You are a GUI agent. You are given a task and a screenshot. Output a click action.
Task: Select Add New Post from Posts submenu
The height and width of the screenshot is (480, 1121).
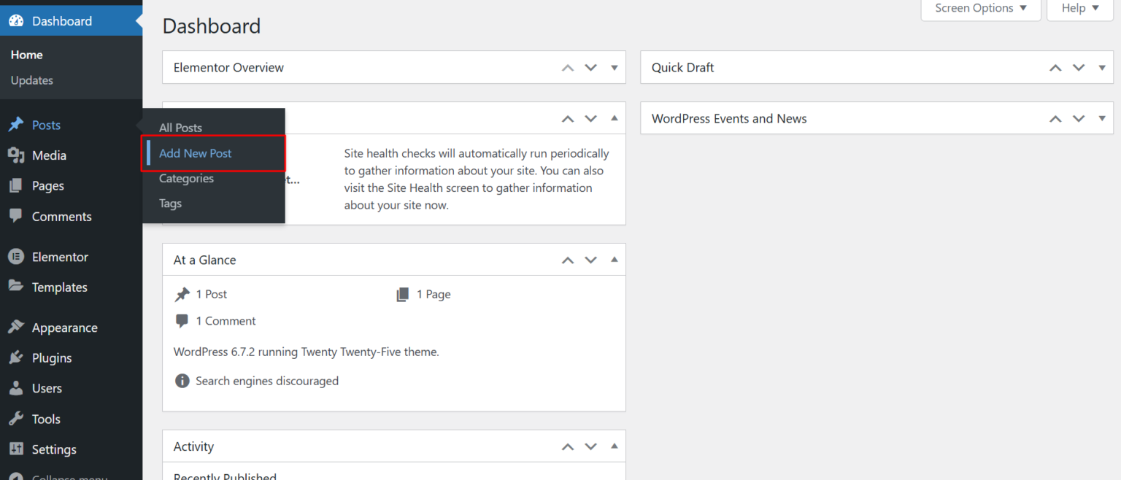pyautogui.click(x=196, y=153)
